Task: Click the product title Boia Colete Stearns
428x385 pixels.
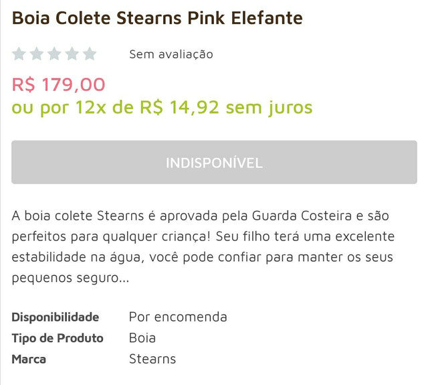Action: click(157, 18)
